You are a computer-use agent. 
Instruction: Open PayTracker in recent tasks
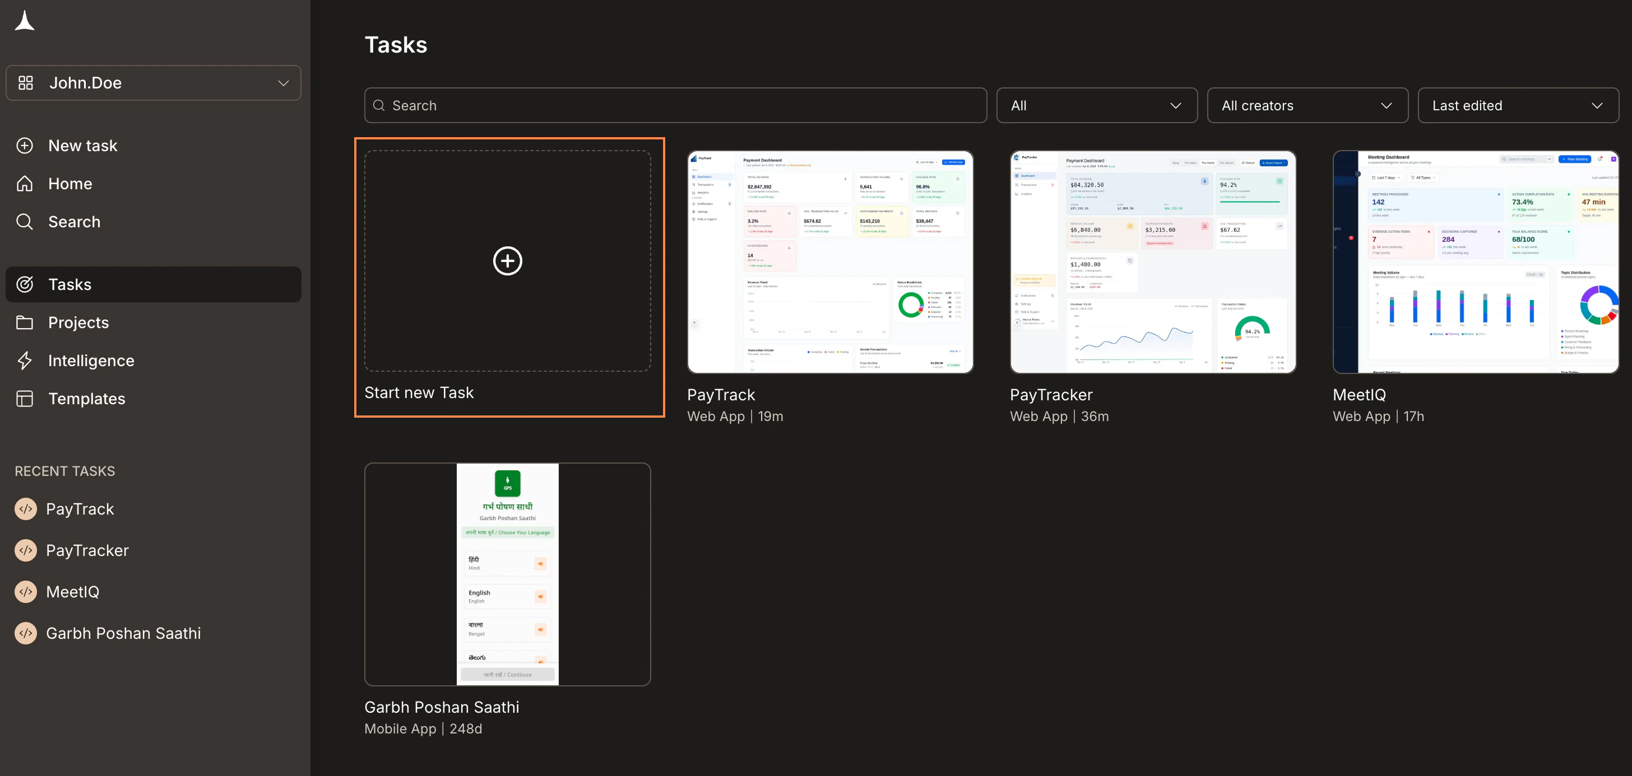pos(87,550)
